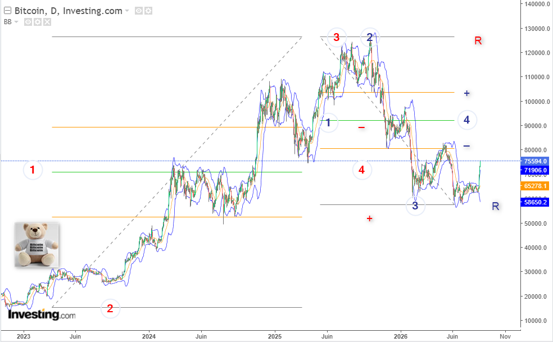The width and height of the screenshot is (553, 342).
Task: Click the Bitcoin, D, Investing.com title
Action: click(x=69, y=11)
